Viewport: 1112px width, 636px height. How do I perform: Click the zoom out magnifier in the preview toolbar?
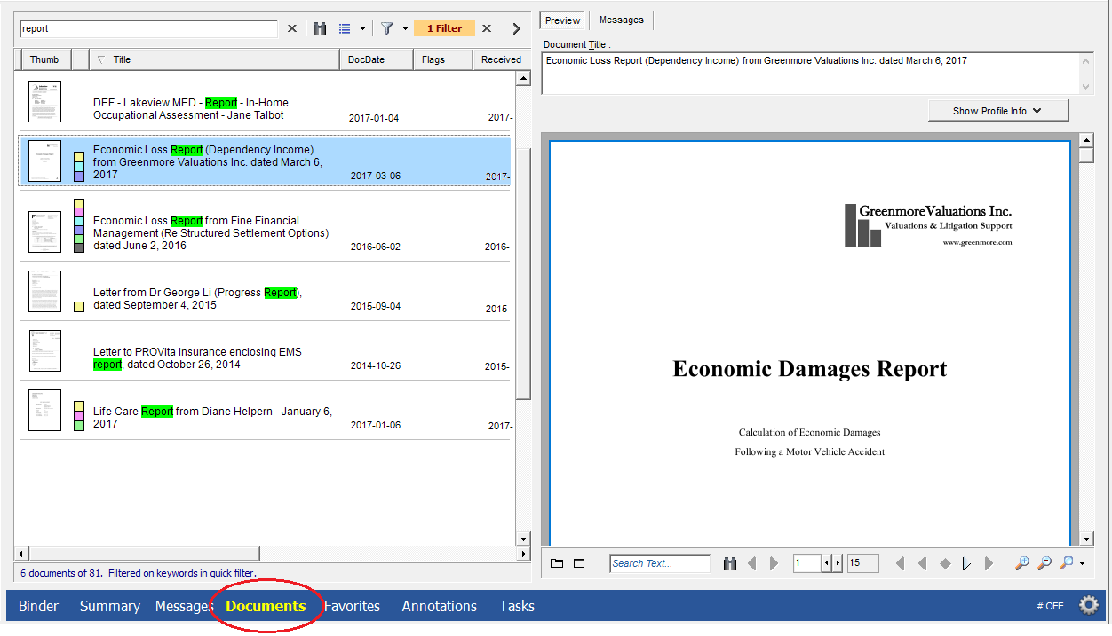(1044, 563)
